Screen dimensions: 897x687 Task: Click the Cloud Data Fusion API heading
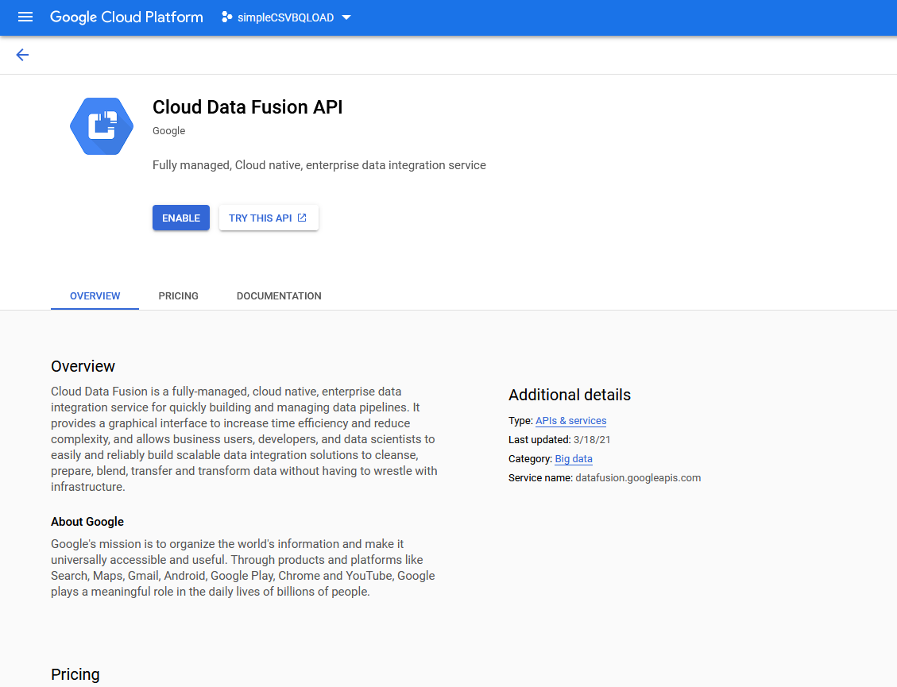[x=248, y=107]
